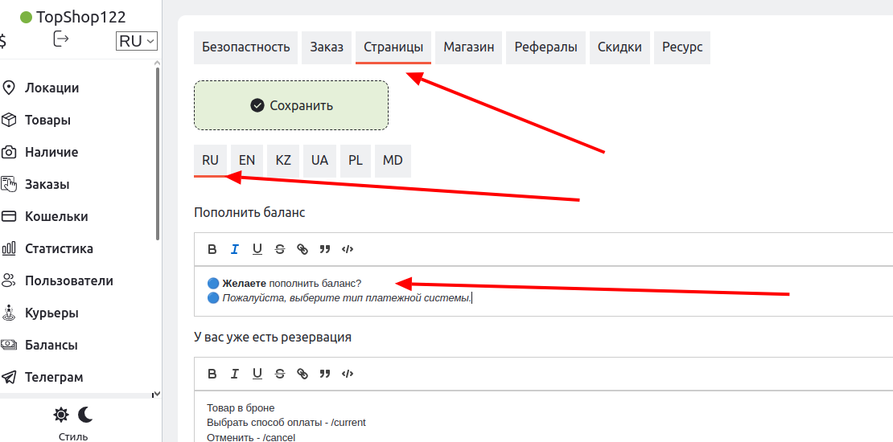Apply underline in Пополнить баланс editor
Screen dimensions: 893x442
pos(257,249)
